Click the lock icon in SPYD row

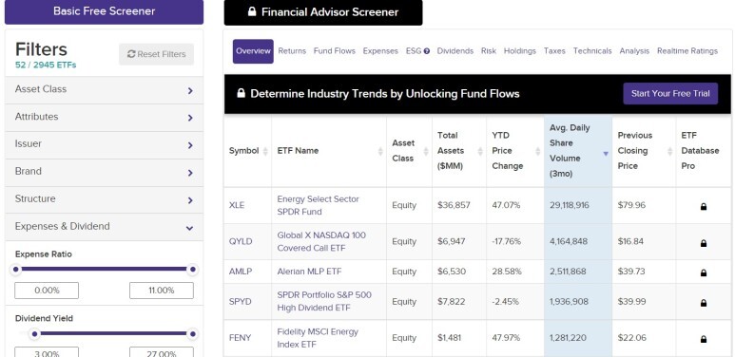click(703, 303)
